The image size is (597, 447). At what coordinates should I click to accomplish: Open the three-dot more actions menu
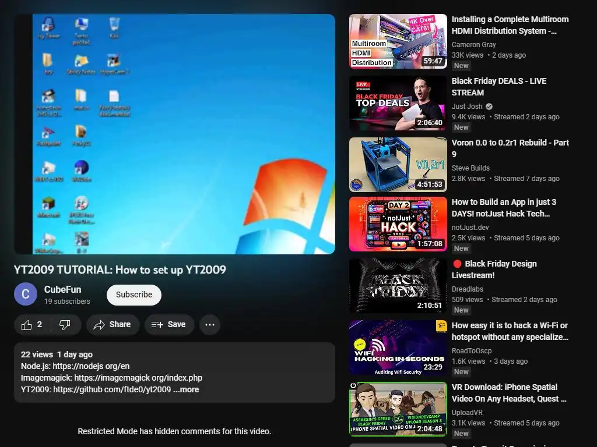pos(210,325)
